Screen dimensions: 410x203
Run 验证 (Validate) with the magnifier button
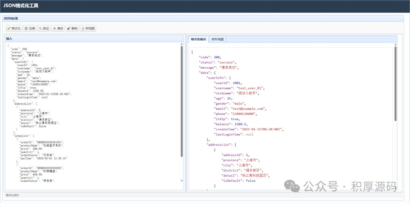(x=44, y=28)
